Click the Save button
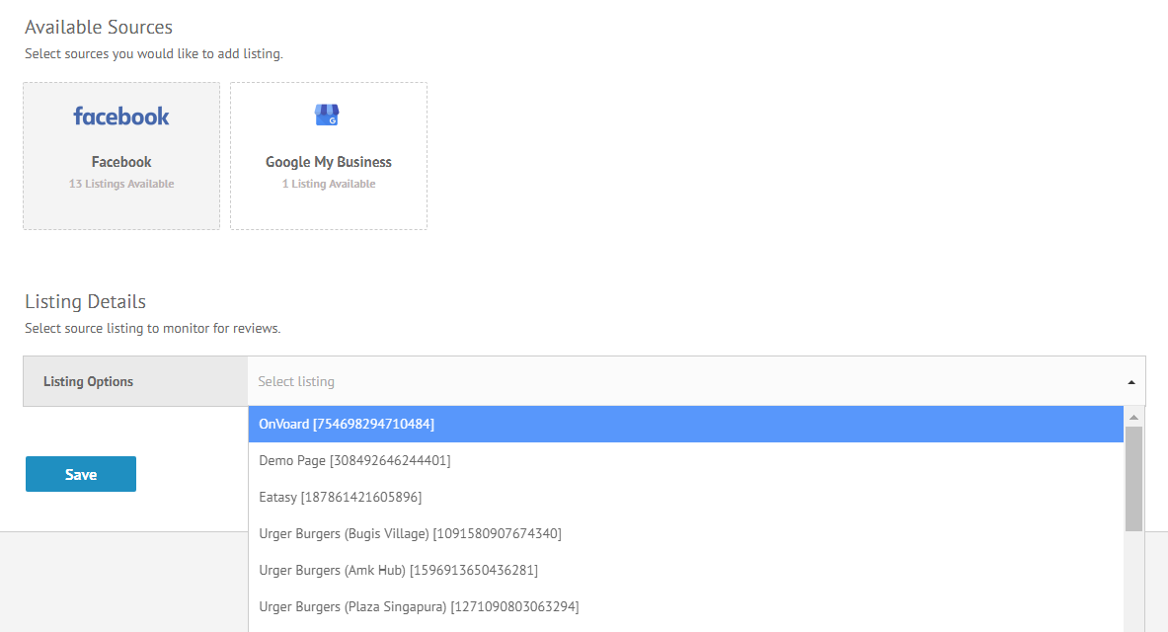1168x632 pixels. point(80,474)
